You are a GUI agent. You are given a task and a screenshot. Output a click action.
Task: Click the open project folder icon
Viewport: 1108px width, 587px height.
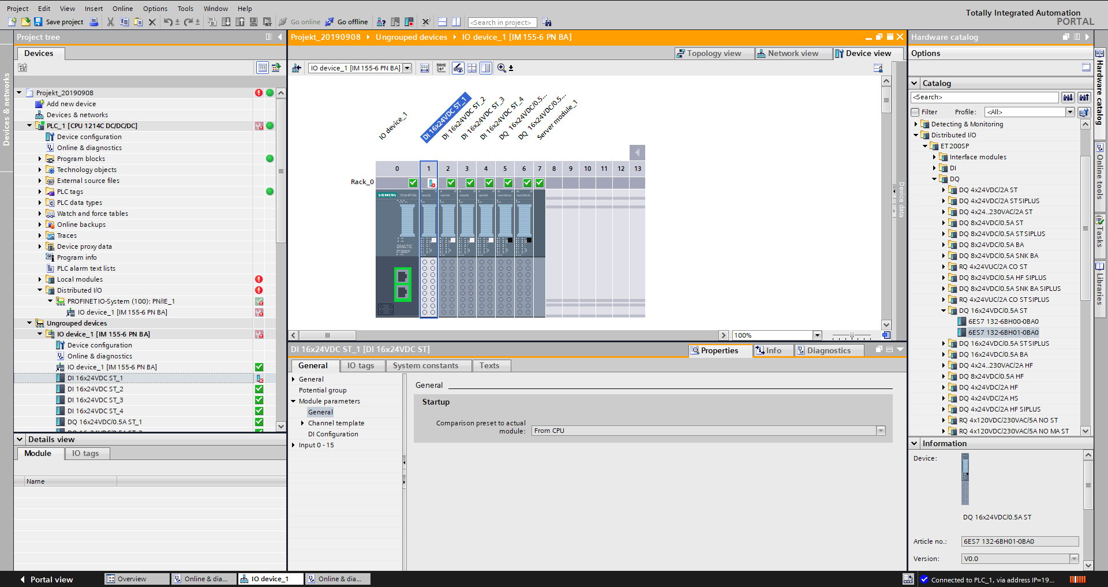[x=25, y=22]
